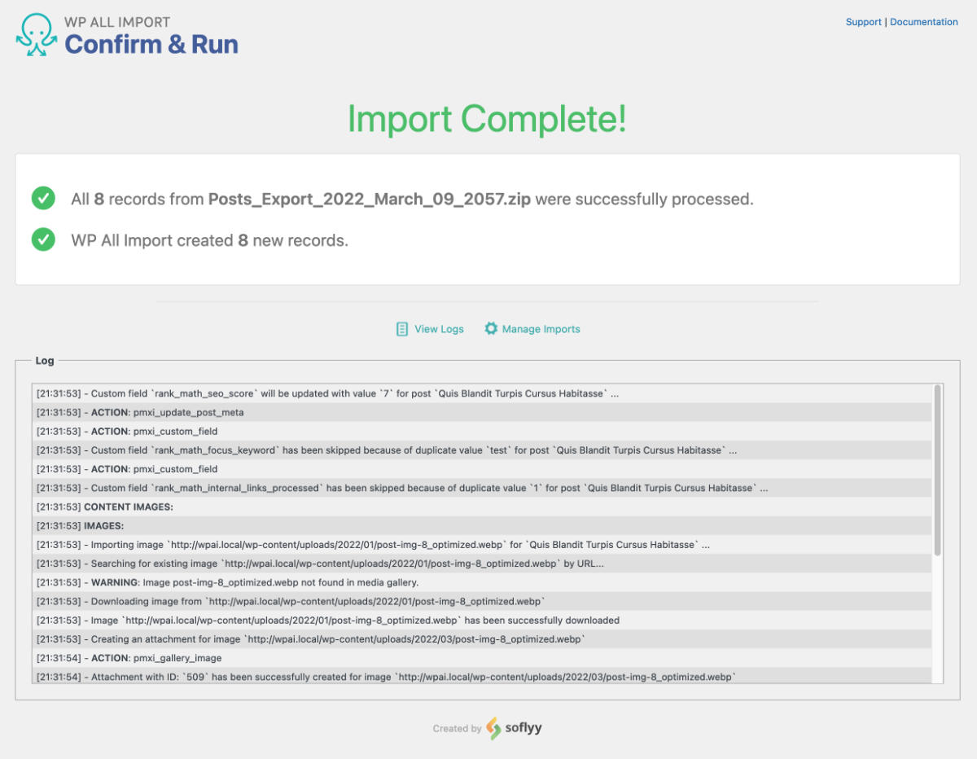This screenshot has height=759, width=977.
Task: Click the 'Attachment with ID: 509' log line
Action: point(482,677)
